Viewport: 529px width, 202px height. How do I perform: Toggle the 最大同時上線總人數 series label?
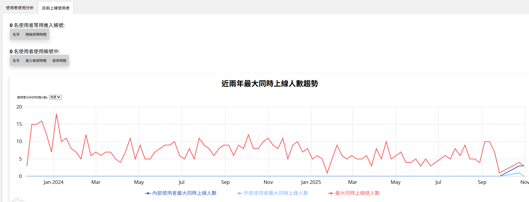(x=357, y=193)
